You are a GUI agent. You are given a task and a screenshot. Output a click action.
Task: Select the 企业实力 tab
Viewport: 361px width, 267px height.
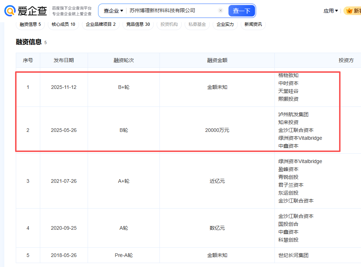click(x=225, y=24)
